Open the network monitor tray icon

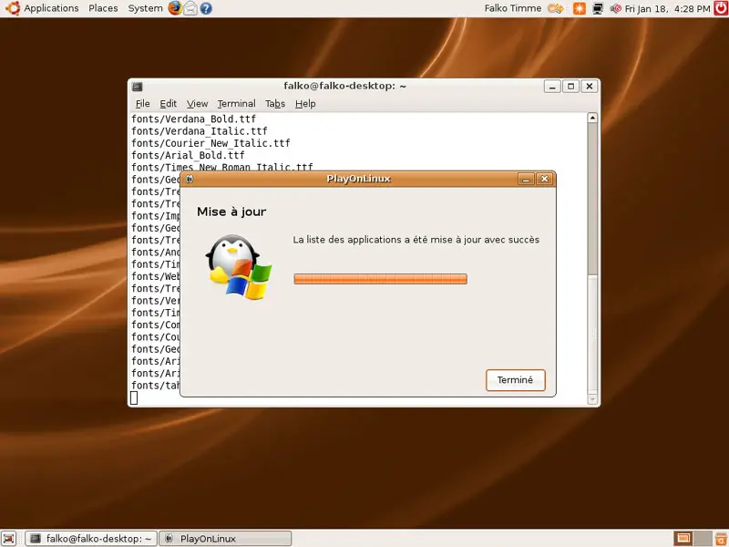(x=598, y=8)
